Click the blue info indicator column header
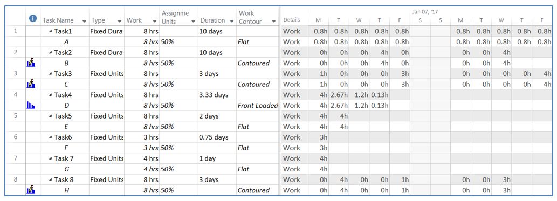This screenshot has height=201, width=557. click(33, 18)
